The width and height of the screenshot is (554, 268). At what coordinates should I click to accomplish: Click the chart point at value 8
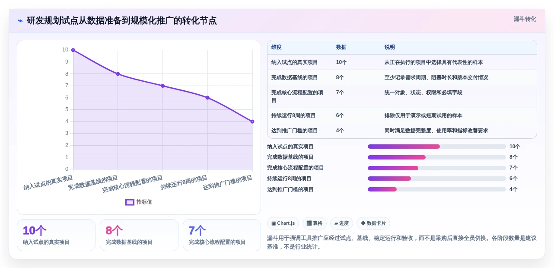pyautogui.click(x=118, y=74)
